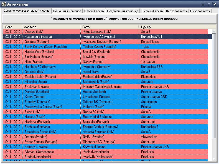This screenshot has width=219, height=164.
Task: Click Ekstraklasa tournament cell
Action: click(x=174, y=77)
